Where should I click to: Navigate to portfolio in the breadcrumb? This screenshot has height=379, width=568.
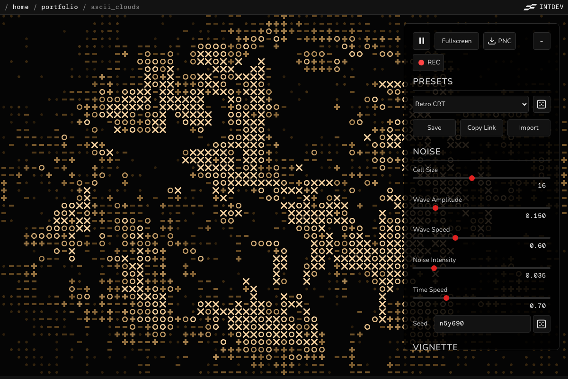[60, 7]
